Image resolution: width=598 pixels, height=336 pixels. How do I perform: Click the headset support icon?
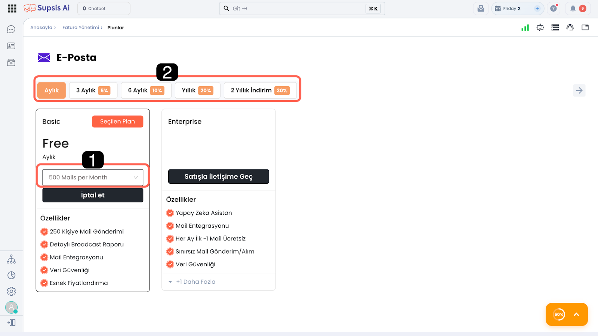coord(570,28)
